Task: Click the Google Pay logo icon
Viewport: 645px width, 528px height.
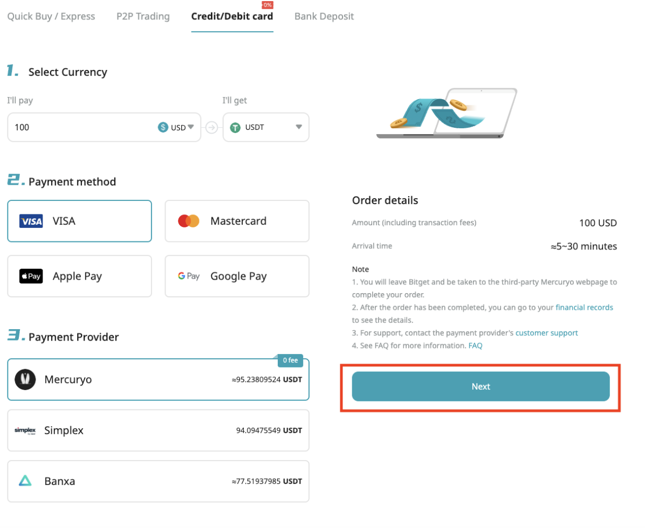Action: click(x=189, y=276)
